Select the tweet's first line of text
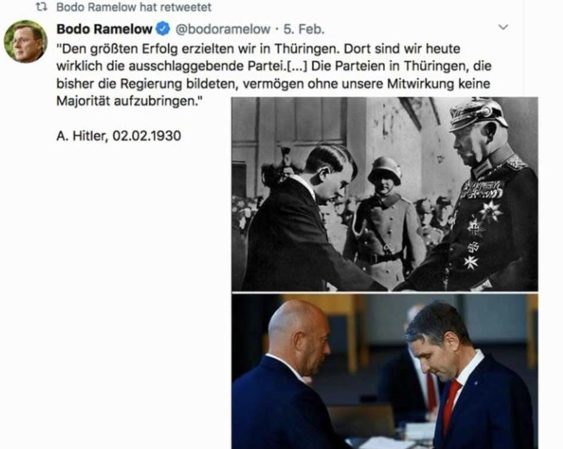 (259, 49)
